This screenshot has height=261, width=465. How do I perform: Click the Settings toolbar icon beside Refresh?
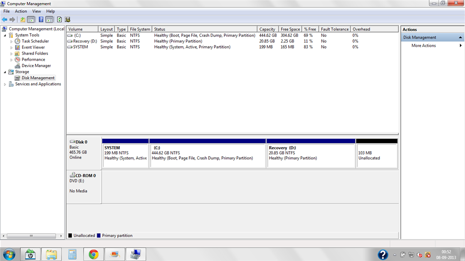point(68,20)
